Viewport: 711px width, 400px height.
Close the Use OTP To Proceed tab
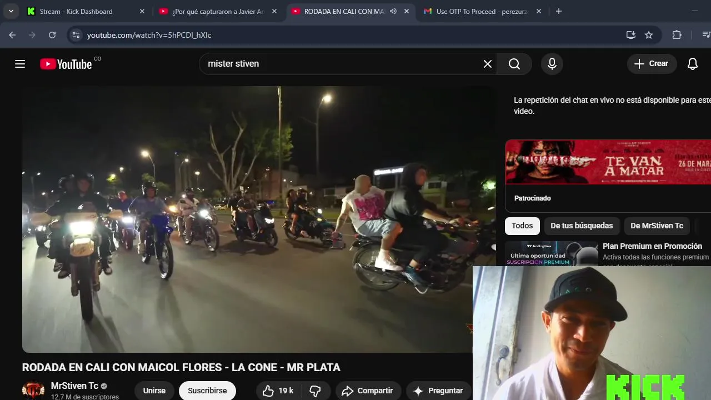(x=538, y=11)
